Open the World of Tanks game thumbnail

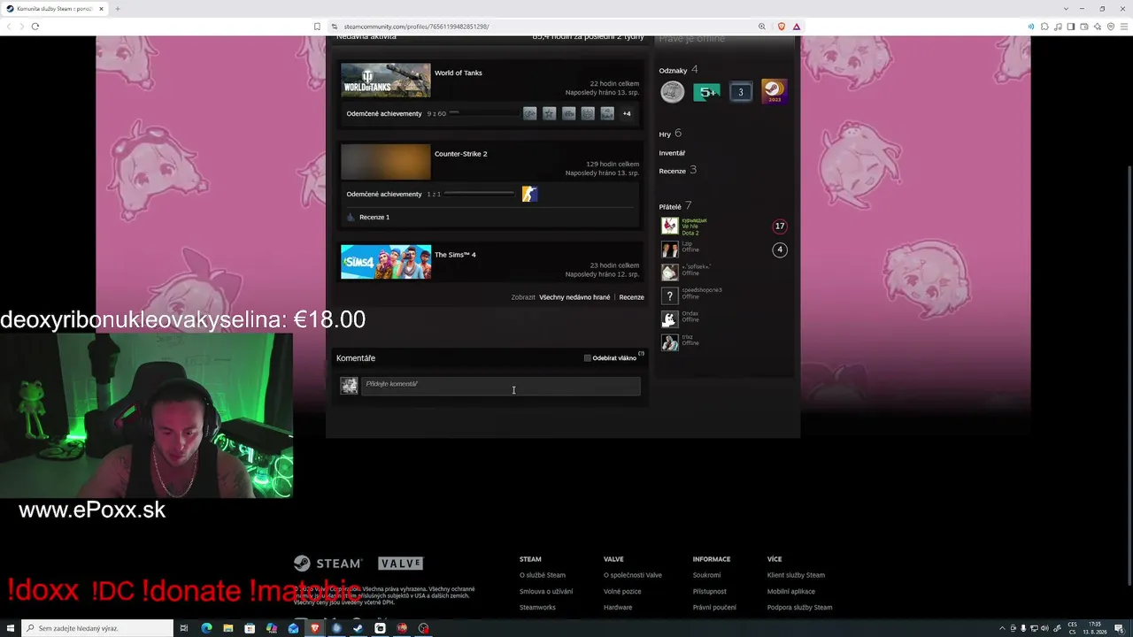pyautogui.click(x=386, y=81)
